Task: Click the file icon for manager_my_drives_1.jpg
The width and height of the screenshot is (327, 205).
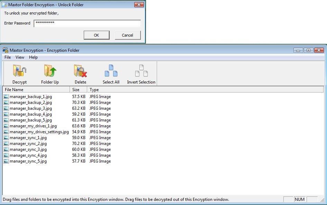Action: pyautogui.click(x=6, y=126)
